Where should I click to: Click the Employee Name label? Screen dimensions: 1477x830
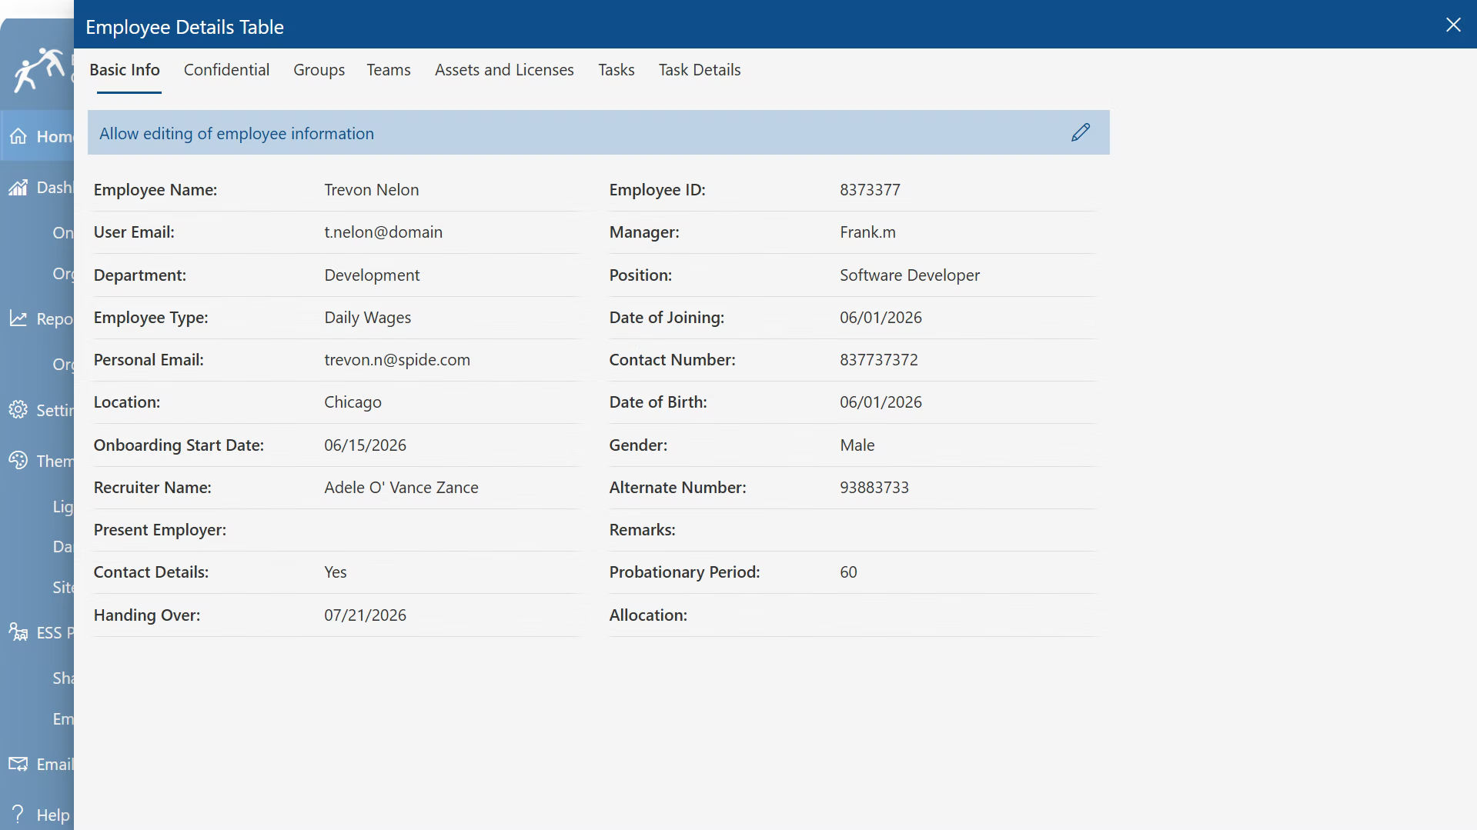pos(155,190)
